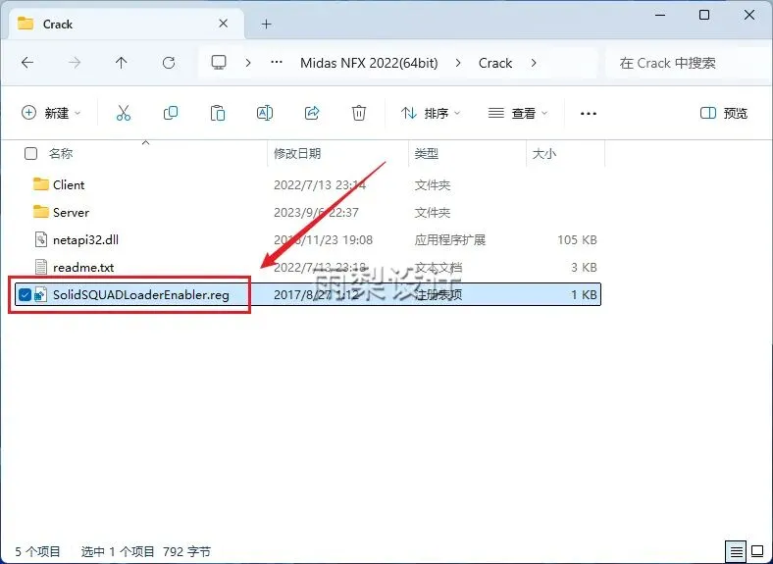Viewport: 773px width, 564px height.
Task: Click the Server folder icon
Action: pos(41,212)
